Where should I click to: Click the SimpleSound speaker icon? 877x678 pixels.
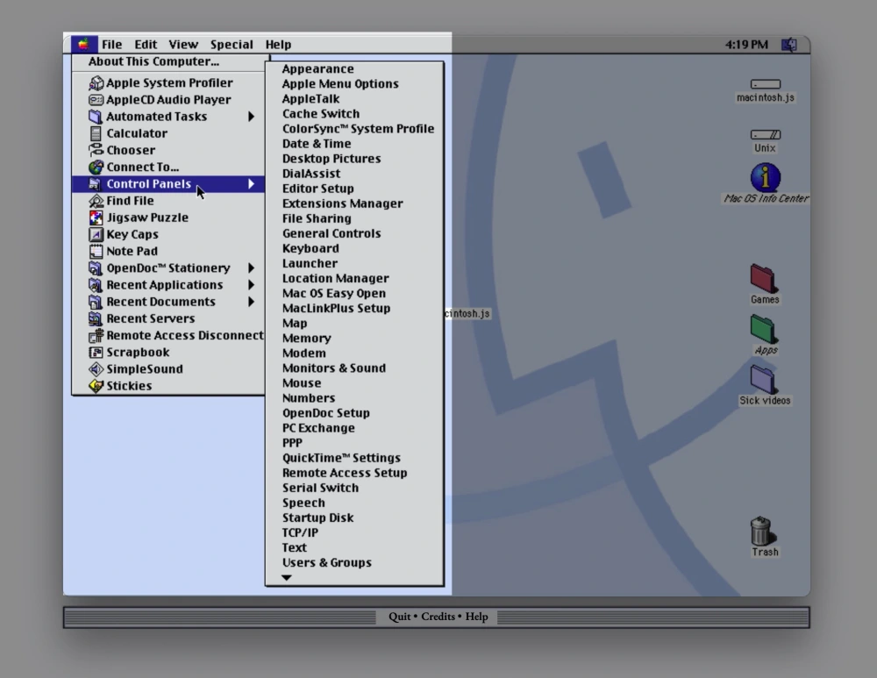point(96,368)
